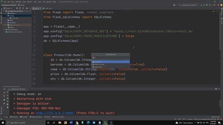Click Run with Coverage icon
This screenshot has width=223, height=125.
coord(207,5)
